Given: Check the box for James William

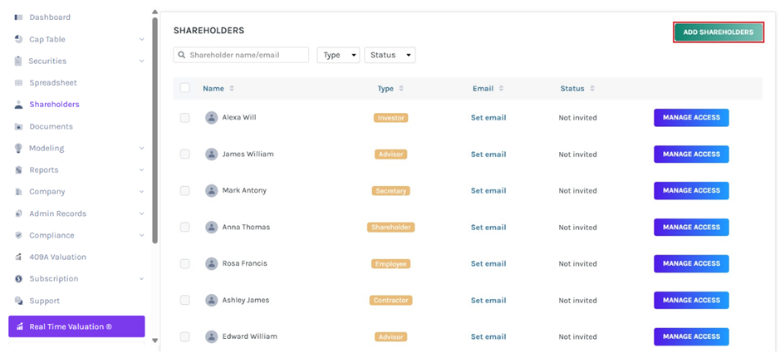Looking at the screenshot, I should tap(184, 154).
